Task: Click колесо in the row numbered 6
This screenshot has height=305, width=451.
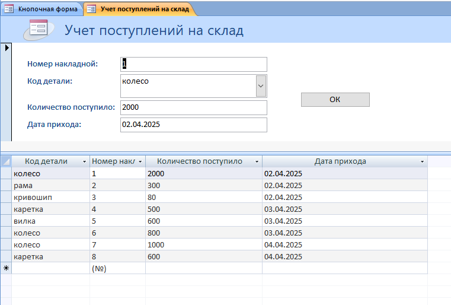Action: click(x=50, y=233)
